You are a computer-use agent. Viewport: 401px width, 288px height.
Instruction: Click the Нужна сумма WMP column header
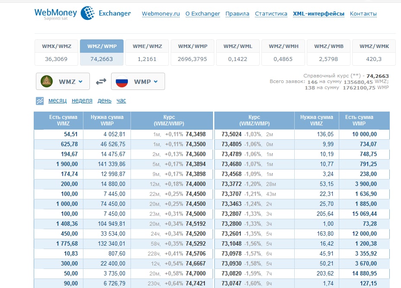[107, 120]
